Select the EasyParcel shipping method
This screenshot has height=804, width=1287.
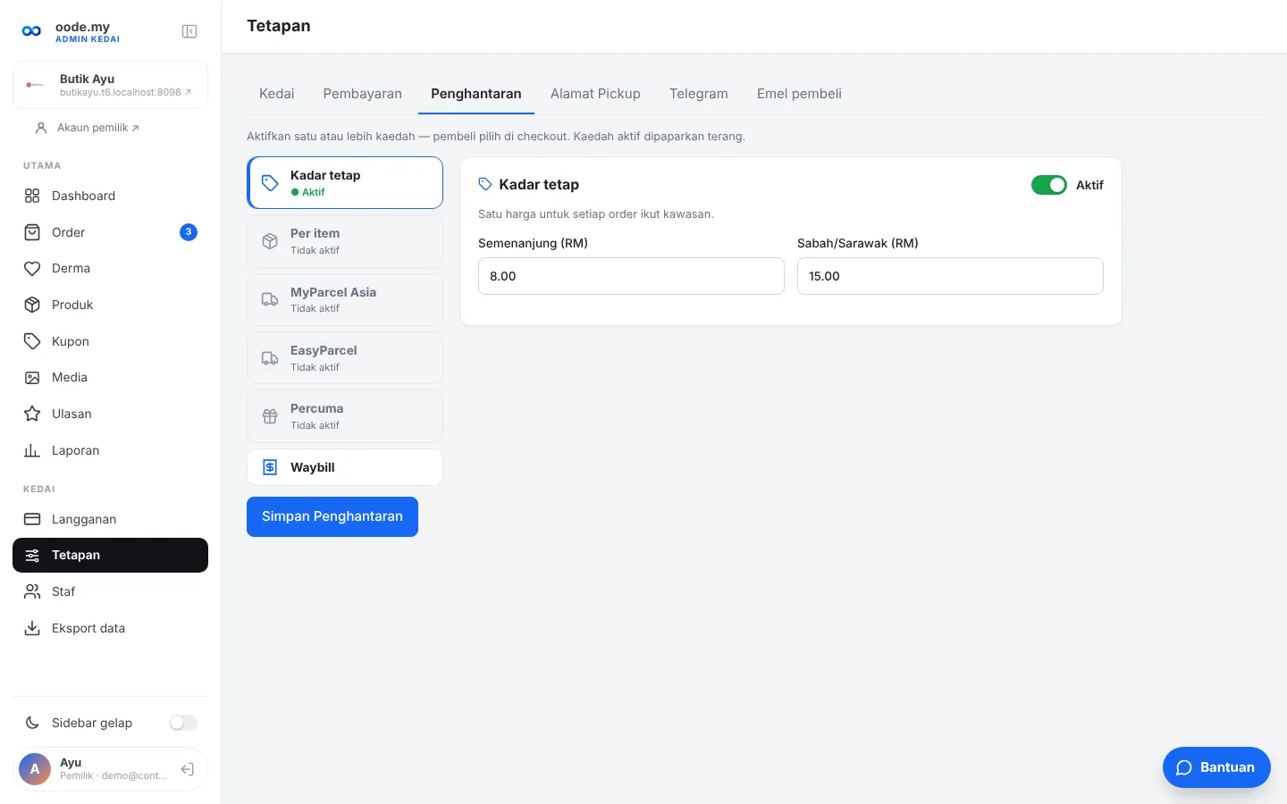345,358
